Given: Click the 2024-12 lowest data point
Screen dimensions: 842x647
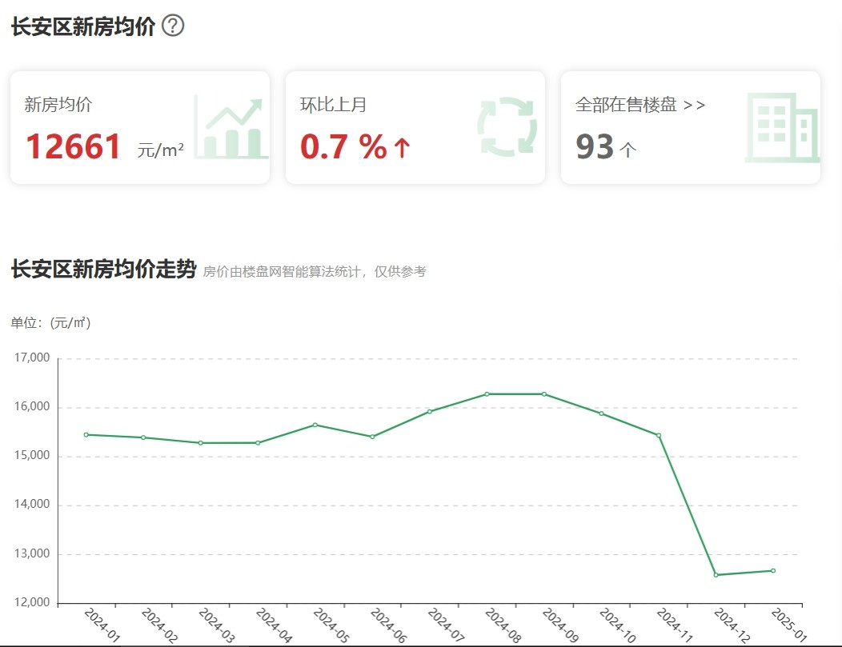Looking at the screenshot, I should click(716, 575).
